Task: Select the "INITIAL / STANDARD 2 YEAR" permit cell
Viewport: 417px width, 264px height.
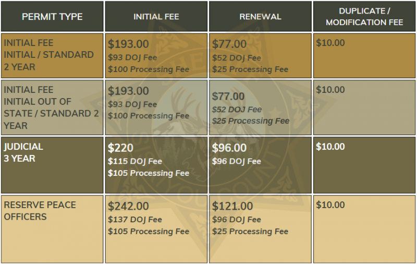Action: pos(49,55)
